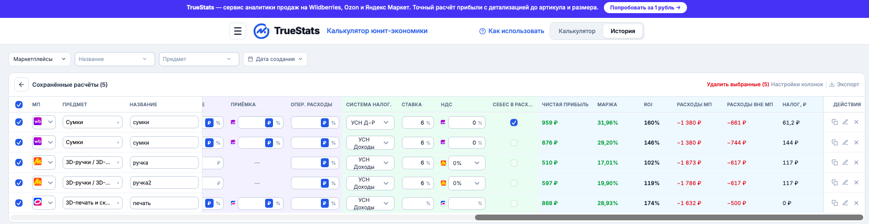The height and width of the screenshot is (224, 869).
Task: Open marketplace selector in ручка2 row
Action: tap(44, 182)
